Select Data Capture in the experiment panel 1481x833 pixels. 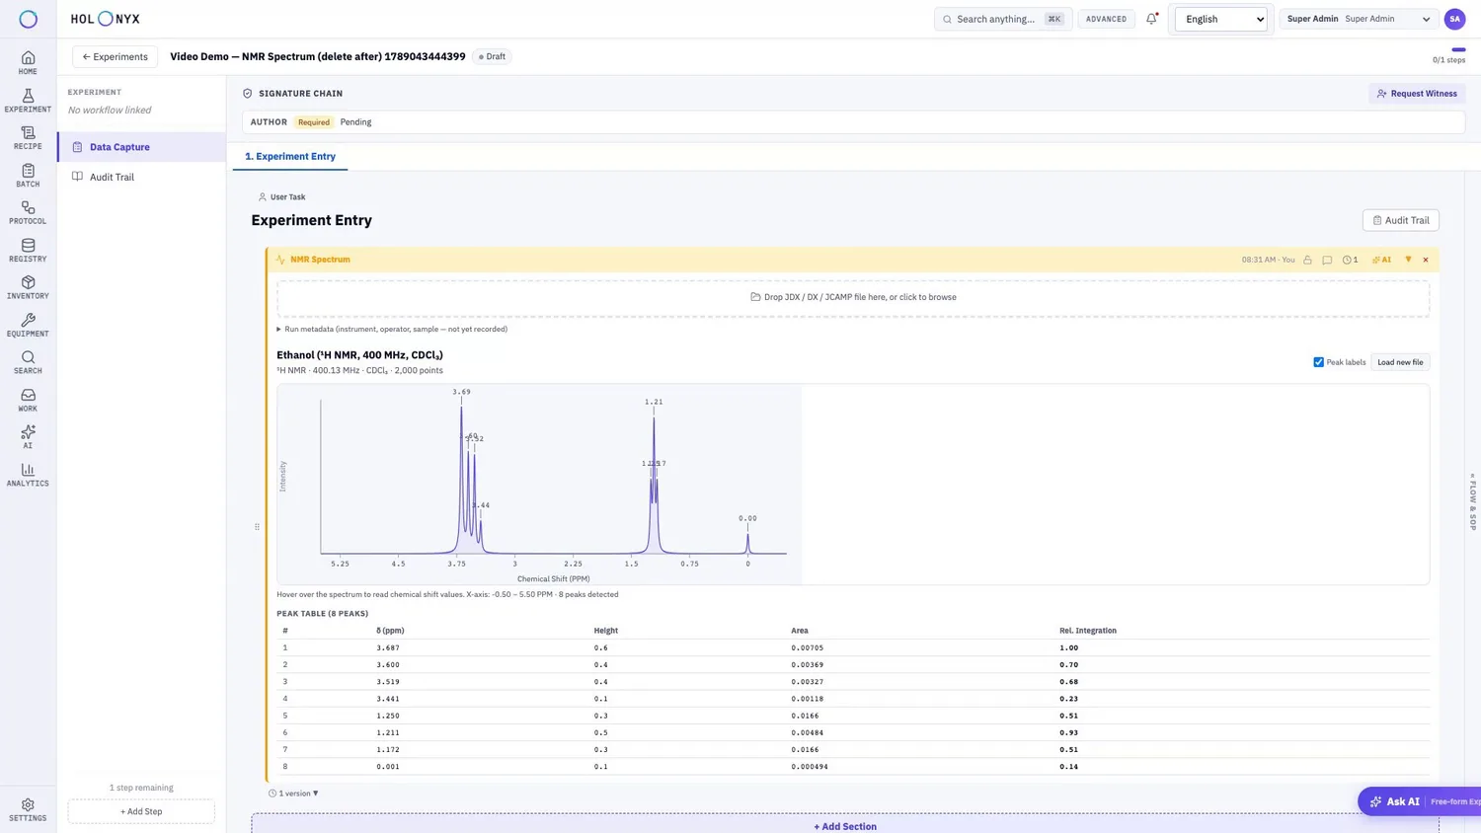tap(142, 147)
